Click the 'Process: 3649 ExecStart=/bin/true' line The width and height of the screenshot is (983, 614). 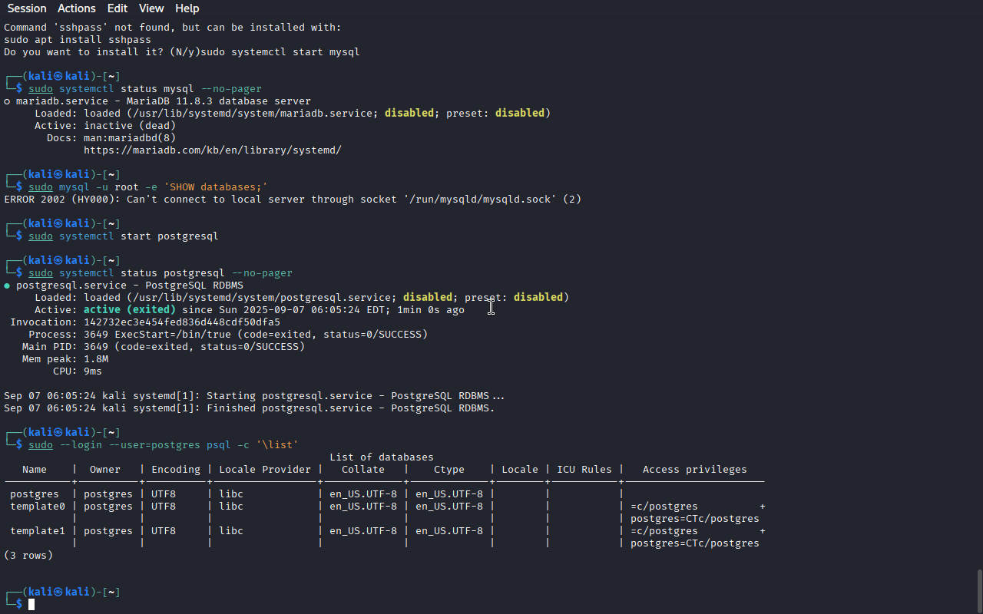228,335
